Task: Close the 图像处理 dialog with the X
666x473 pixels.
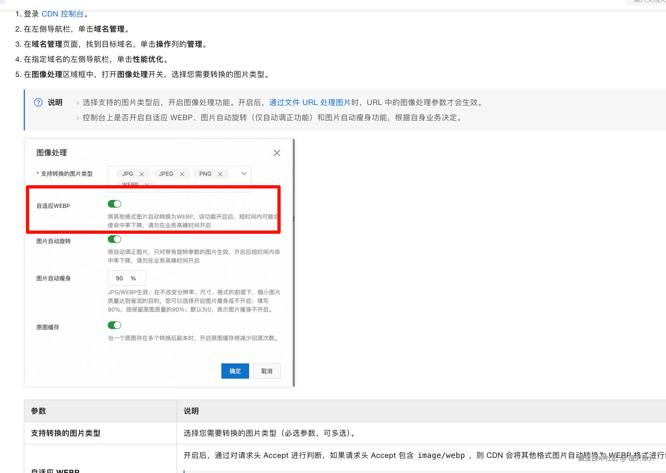Action: pyautogui.click(x=277, y=153)
